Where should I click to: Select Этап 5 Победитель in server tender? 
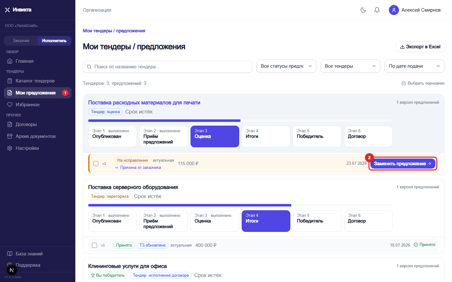[317, 221]
